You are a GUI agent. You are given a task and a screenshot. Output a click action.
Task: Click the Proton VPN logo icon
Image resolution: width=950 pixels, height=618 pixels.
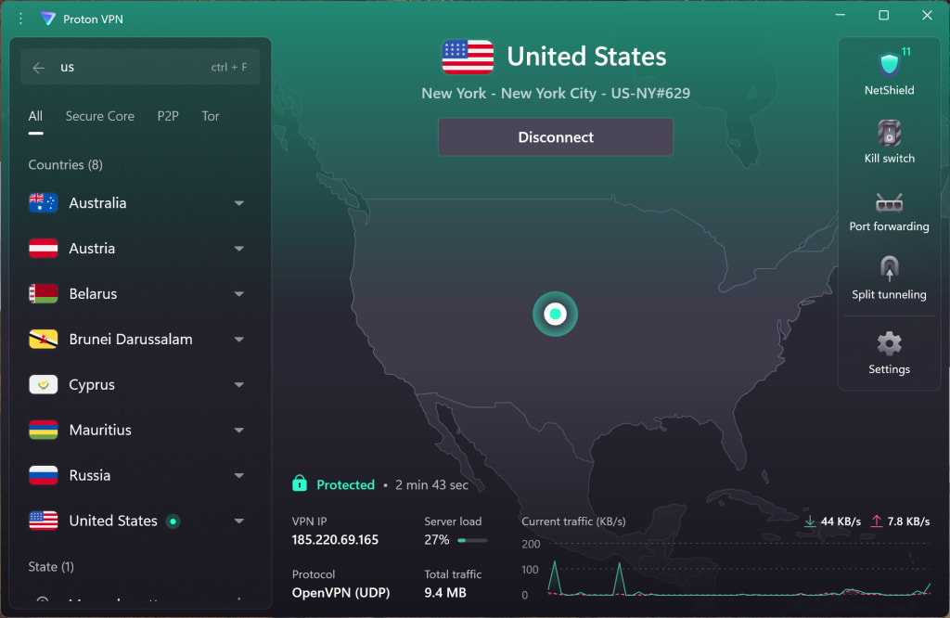[x=48, y=19]
